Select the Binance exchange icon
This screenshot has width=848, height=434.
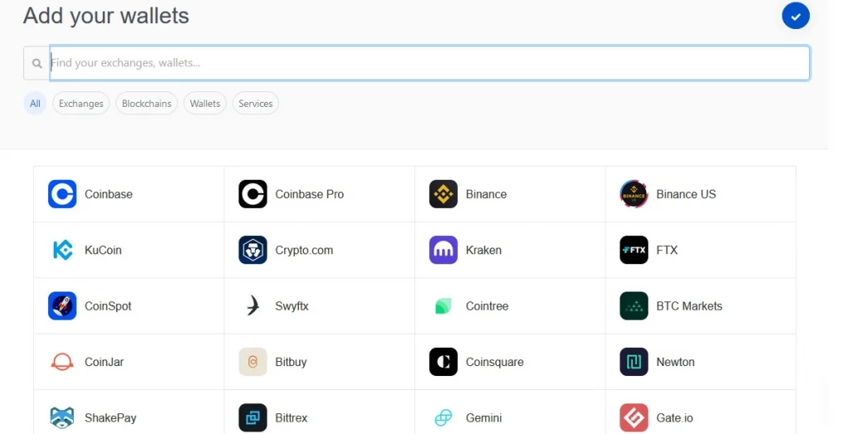[443, 194]
